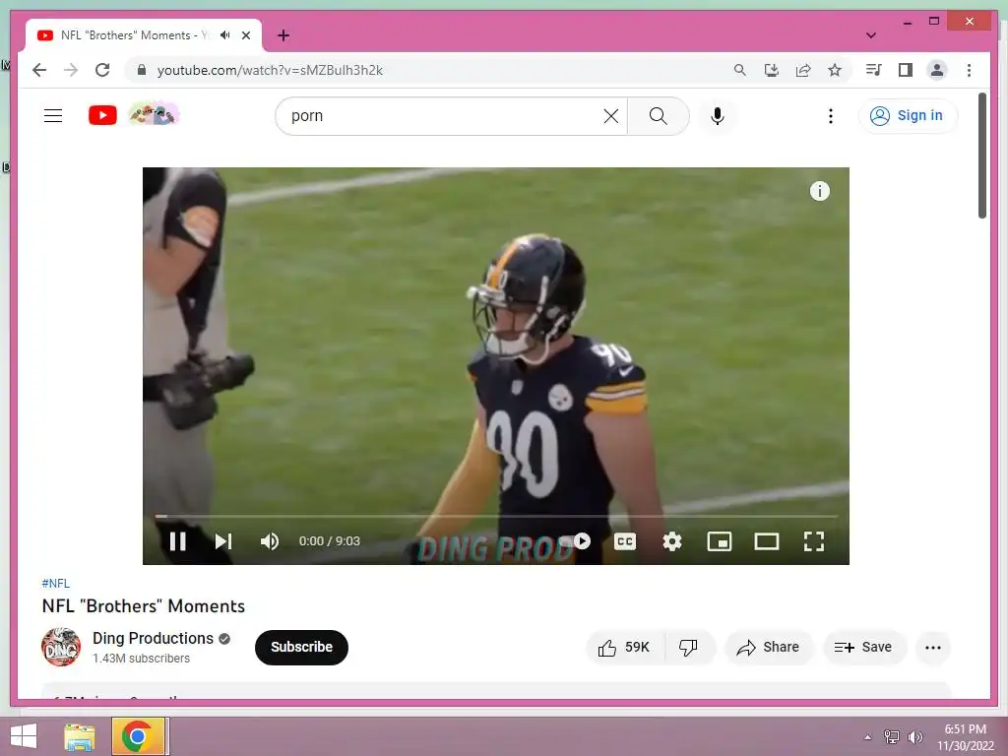Image resolution: width=1008 pixels, height=756 pixels.
Task: Show hidden tray icons
Action: tap(868, 737)
